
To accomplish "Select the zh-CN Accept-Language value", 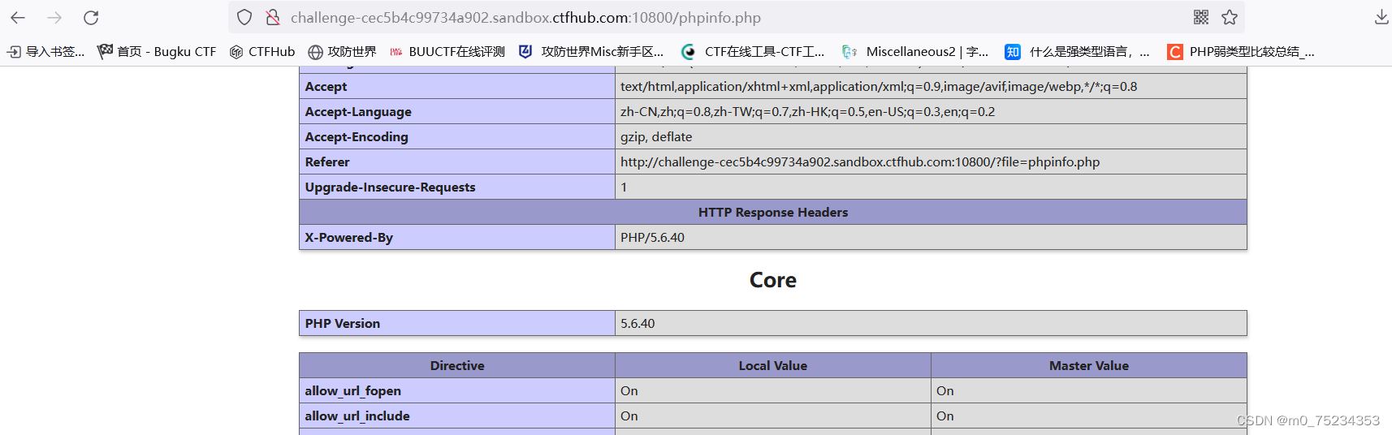I will coord(807,111).
